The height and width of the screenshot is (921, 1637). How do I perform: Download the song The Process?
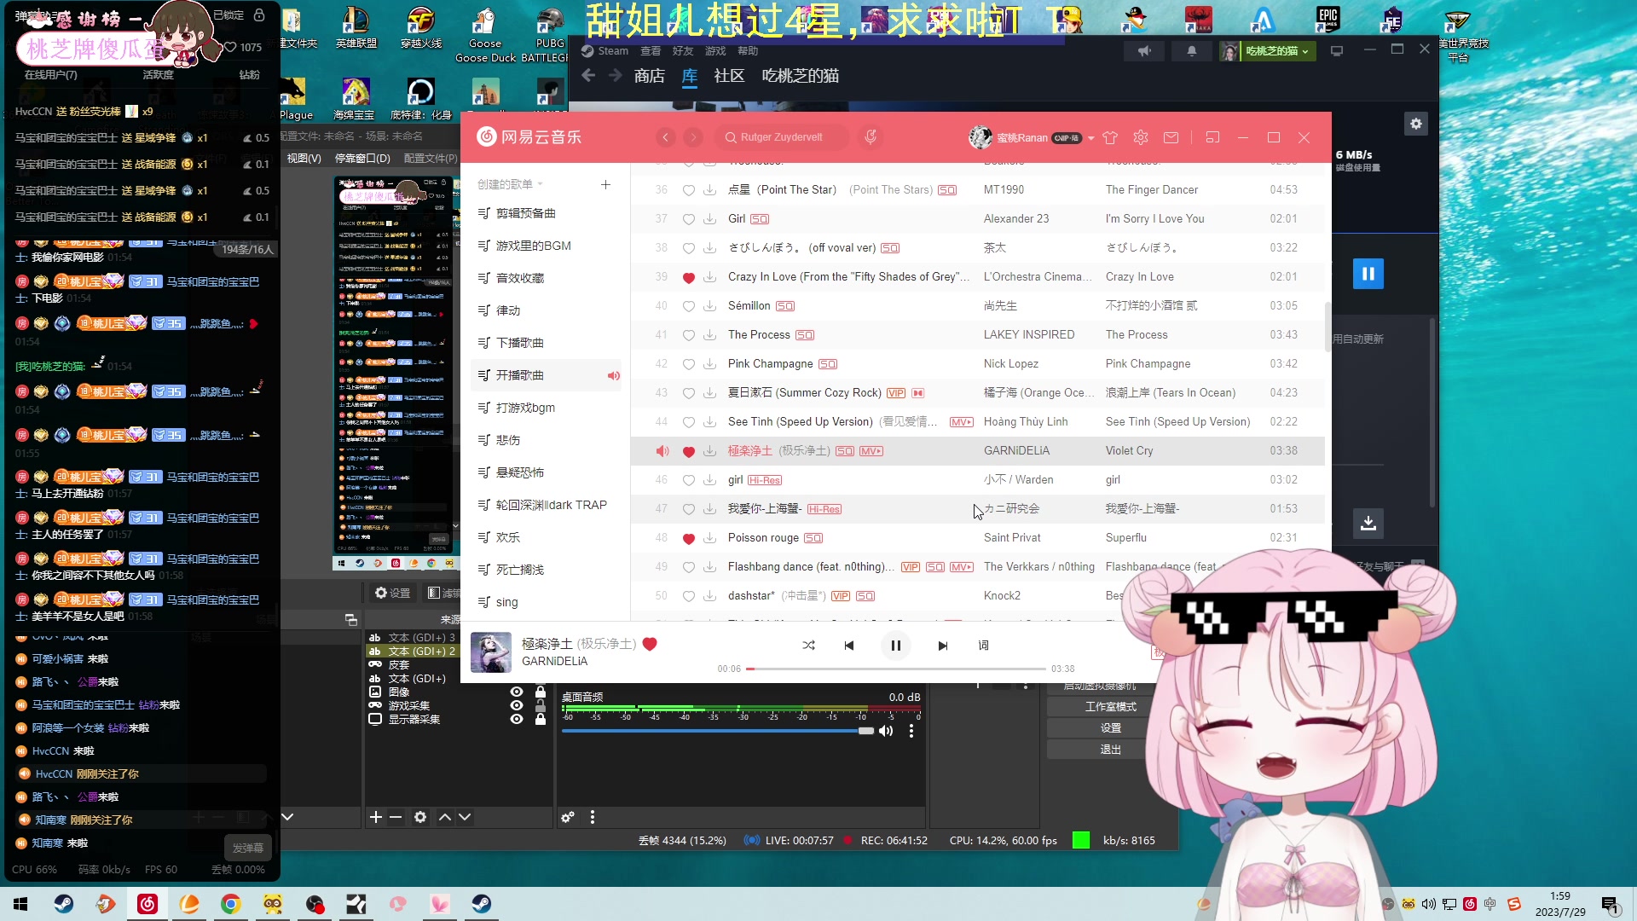pyautogui.click(x=709, y=335)
